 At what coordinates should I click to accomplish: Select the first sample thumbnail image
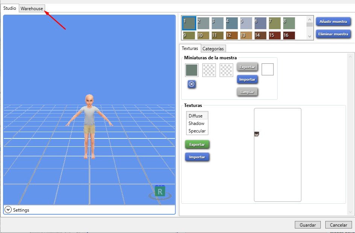(x=191, y=70)
